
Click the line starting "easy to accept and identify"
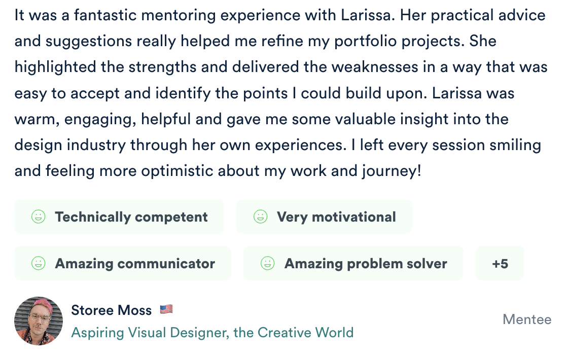[x=264, y=93]
